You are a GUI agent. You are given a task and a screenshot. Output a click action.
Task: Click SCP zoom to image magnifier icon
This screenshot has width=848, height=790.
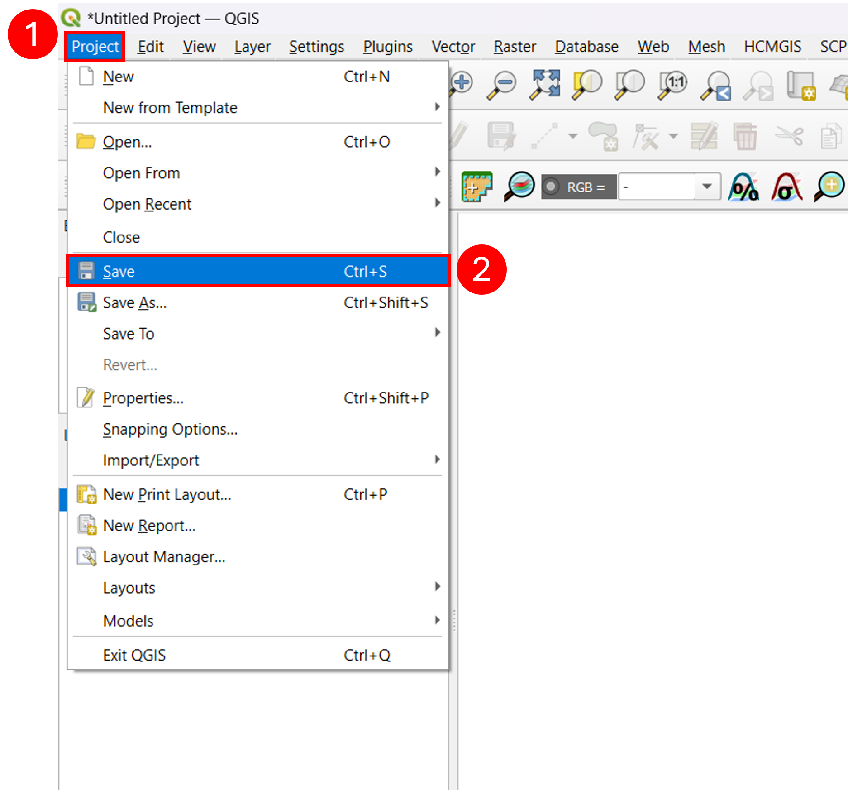519,186
